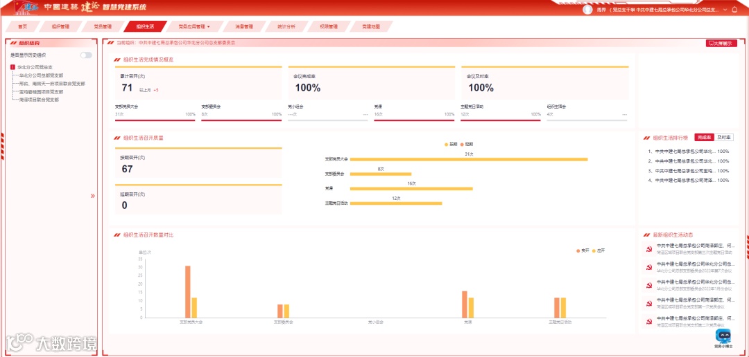Click party emblem icon of 2022年第7次会议 item

coord(648,267)
